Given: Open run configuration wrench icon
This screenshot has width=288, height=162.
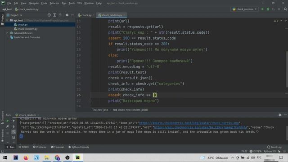Looking at the screenshot, I should (x=8, y=126).
